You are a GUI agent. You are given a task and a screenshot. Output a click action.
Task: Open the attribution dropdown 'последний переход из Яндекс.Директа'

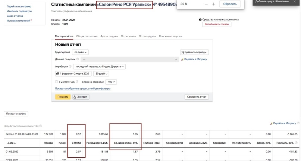[x=99, y=67]
